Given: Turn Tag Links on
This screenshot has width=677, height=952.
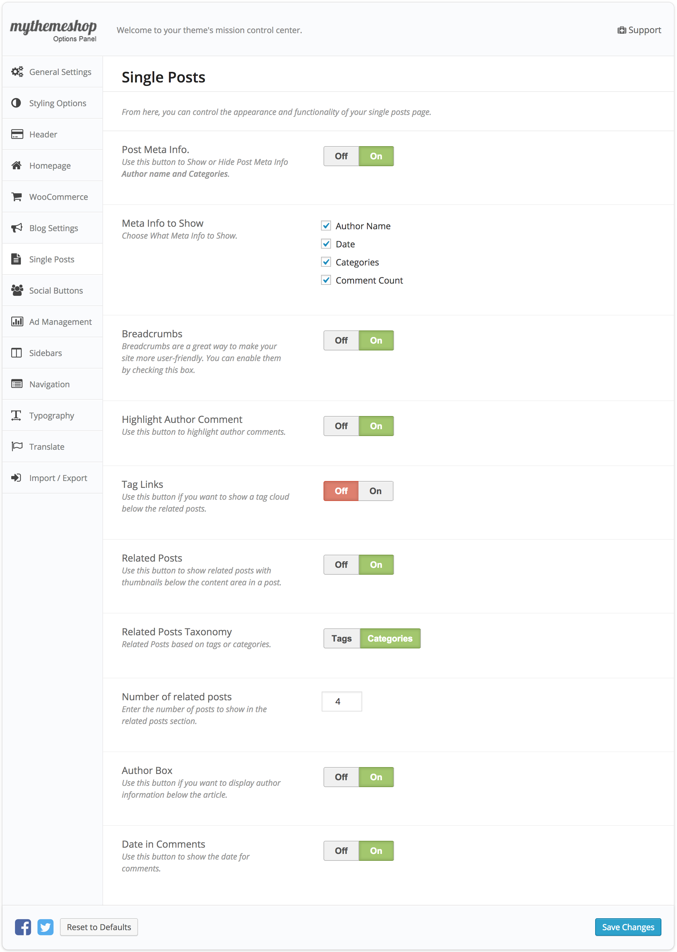Looking at the screenshot, I should pos(375,491).
